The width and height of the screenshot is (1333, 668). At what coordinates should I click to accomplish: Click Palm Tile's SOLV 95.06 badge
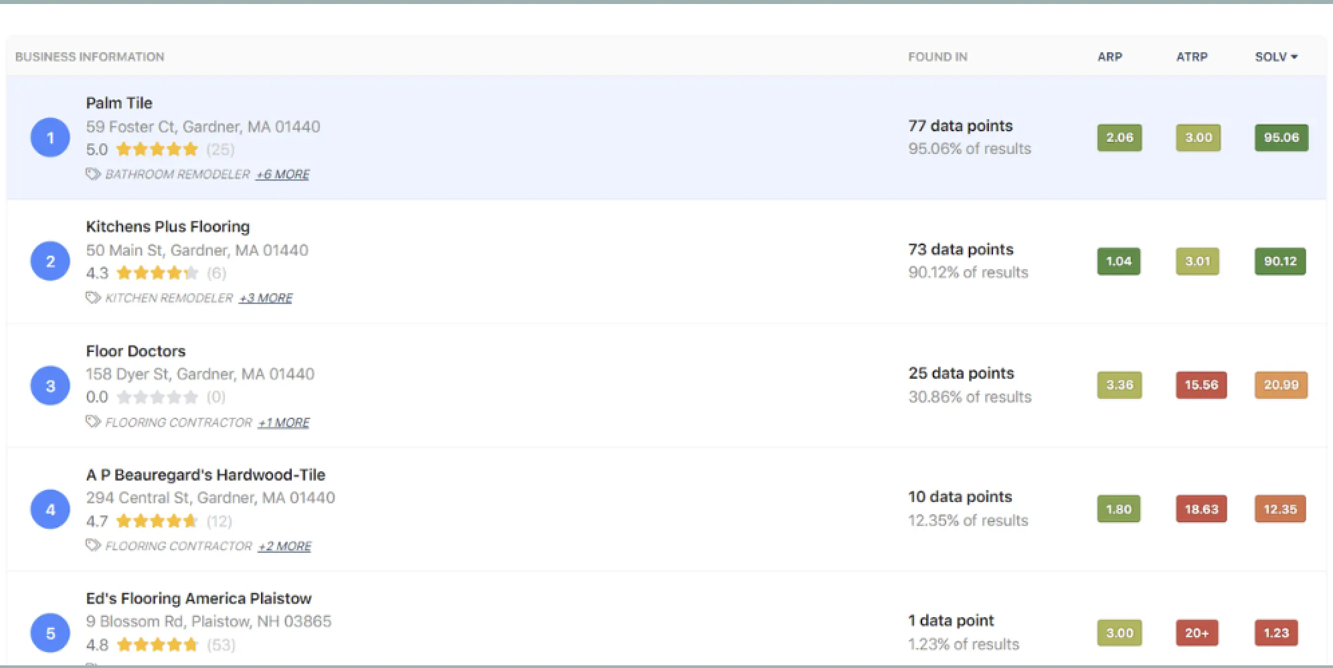pyautogui.click(x=1281, y=138)
